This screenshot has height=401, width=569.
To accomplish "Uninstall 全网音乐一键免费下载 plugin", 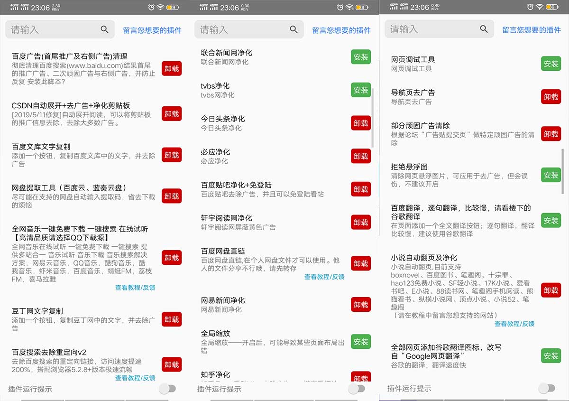I will click(x=172, y=258).
